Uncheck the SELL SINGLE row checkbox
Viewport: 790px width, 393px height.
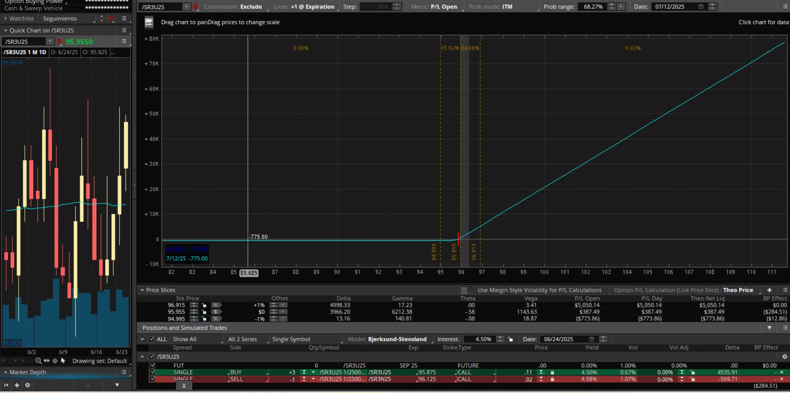point(152,379)
